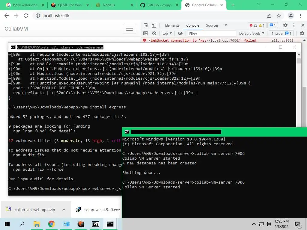Share this page with the share icon
This screenshot has height=230, width=307.
[x=269, y=16]
